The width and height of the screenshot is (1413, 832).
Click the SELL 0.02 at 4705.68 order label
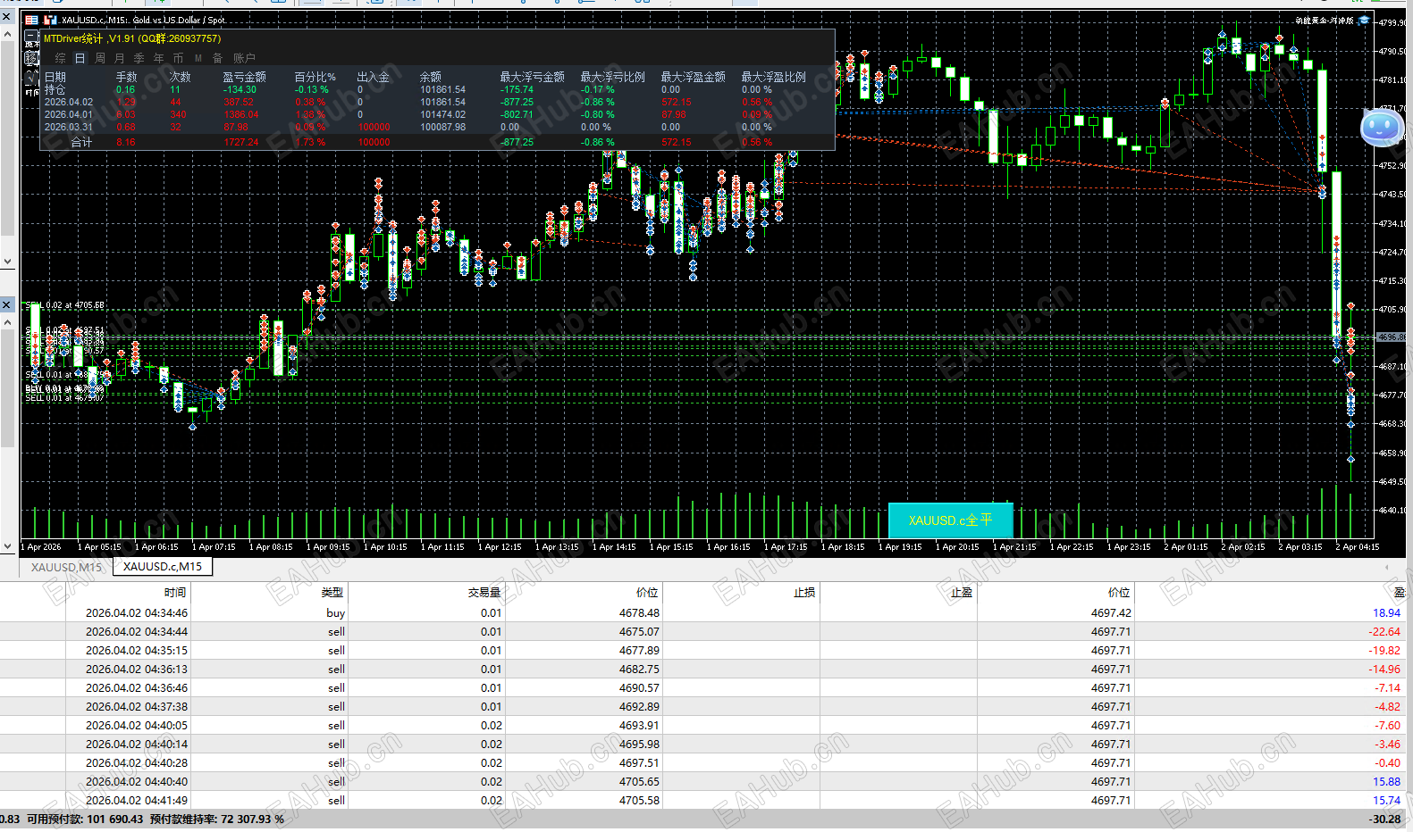tap(64, 305)
